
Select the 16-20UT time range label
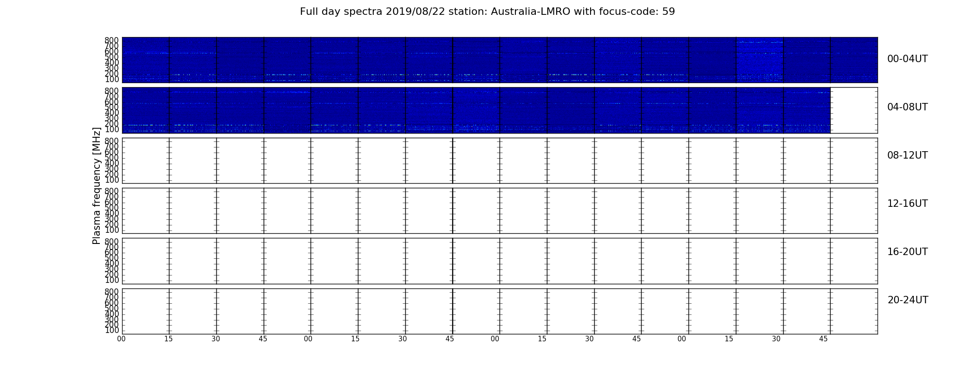907,252
